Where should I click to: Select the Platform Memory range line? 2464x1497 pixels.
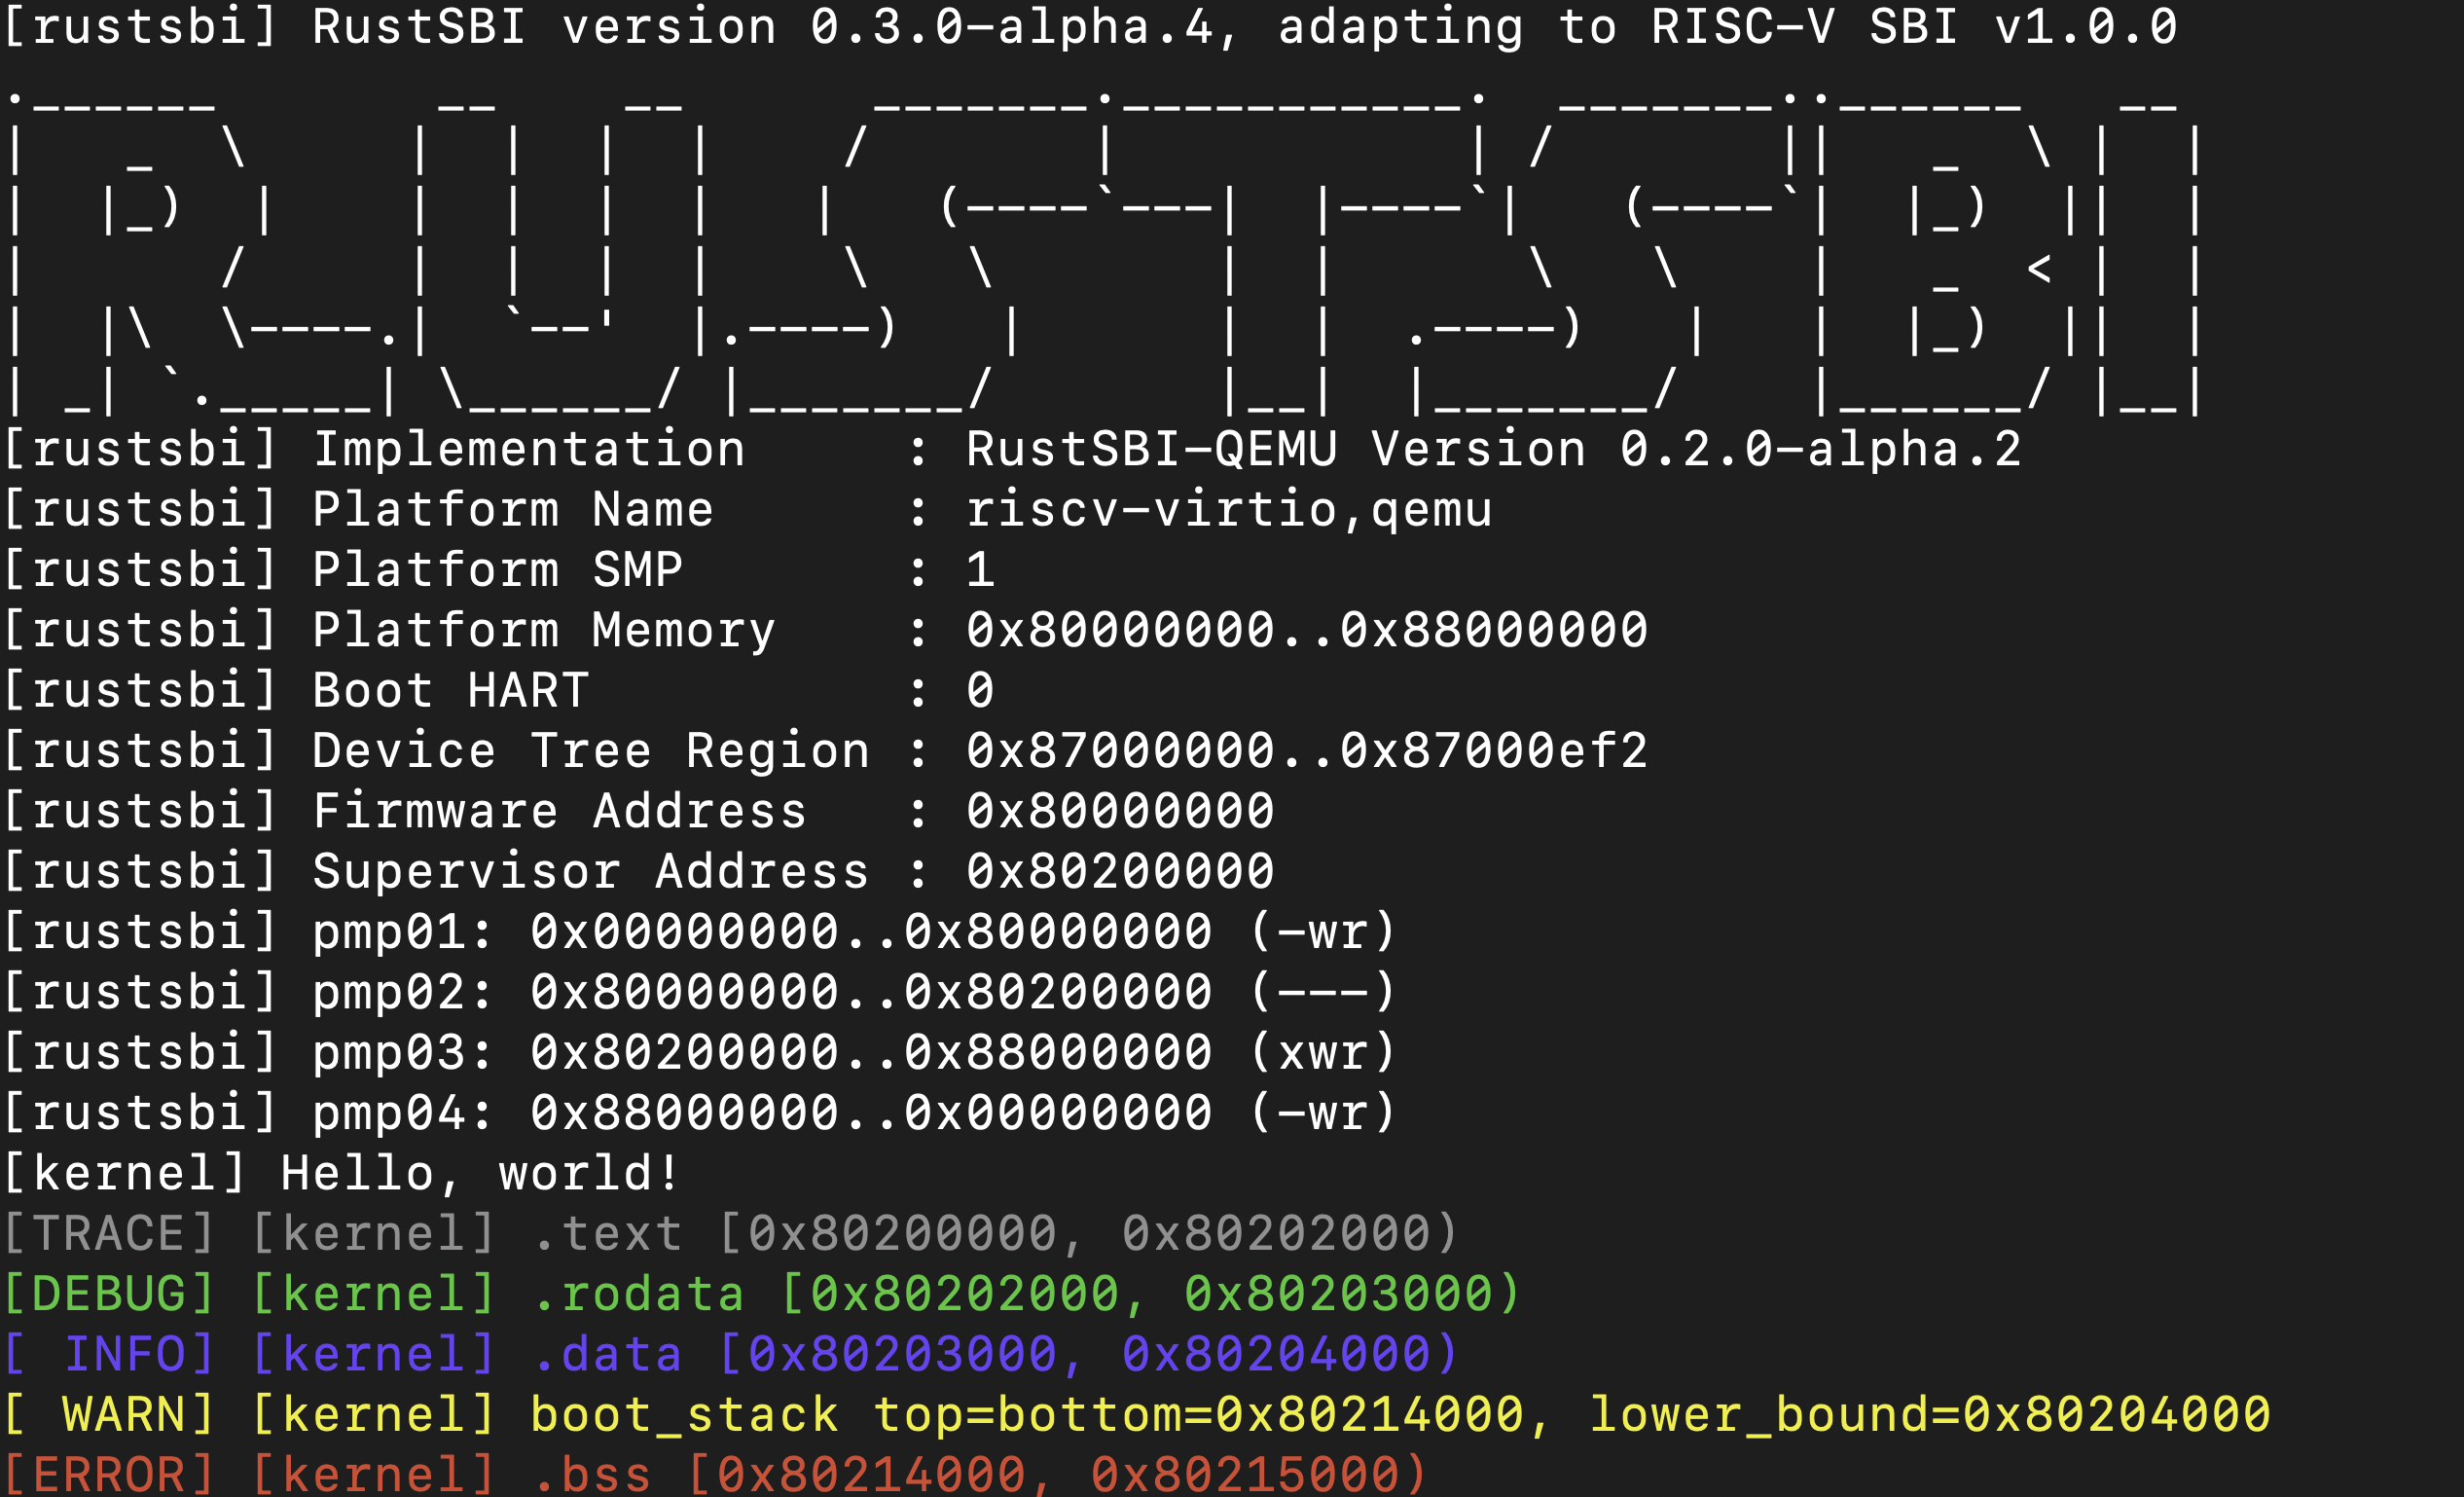[x=825, y=630]
